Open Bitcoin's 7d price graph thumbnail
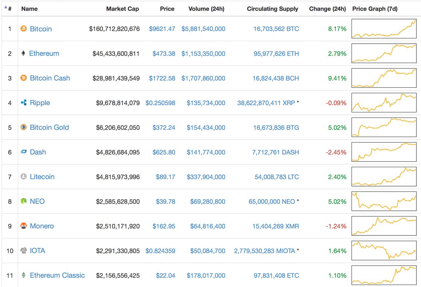421x287 pixels. (x=384, y=29)
